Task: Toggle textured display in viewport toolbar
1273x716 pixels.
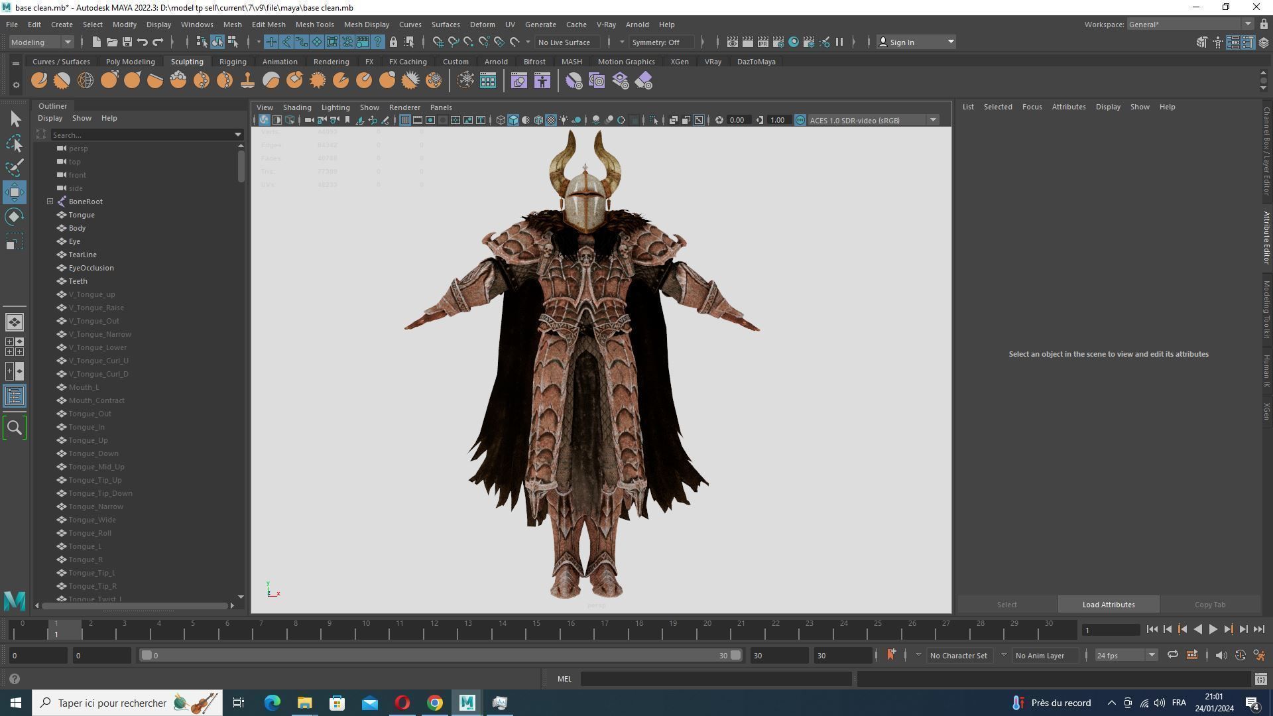Action: click(551, 120)
